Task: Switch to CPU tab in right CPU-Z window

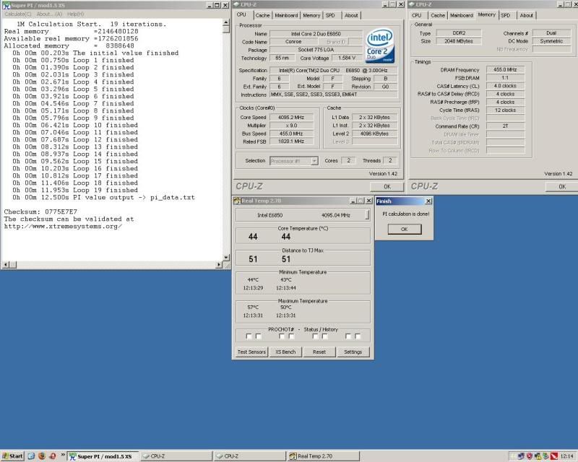Action: [x=417, y=15]
